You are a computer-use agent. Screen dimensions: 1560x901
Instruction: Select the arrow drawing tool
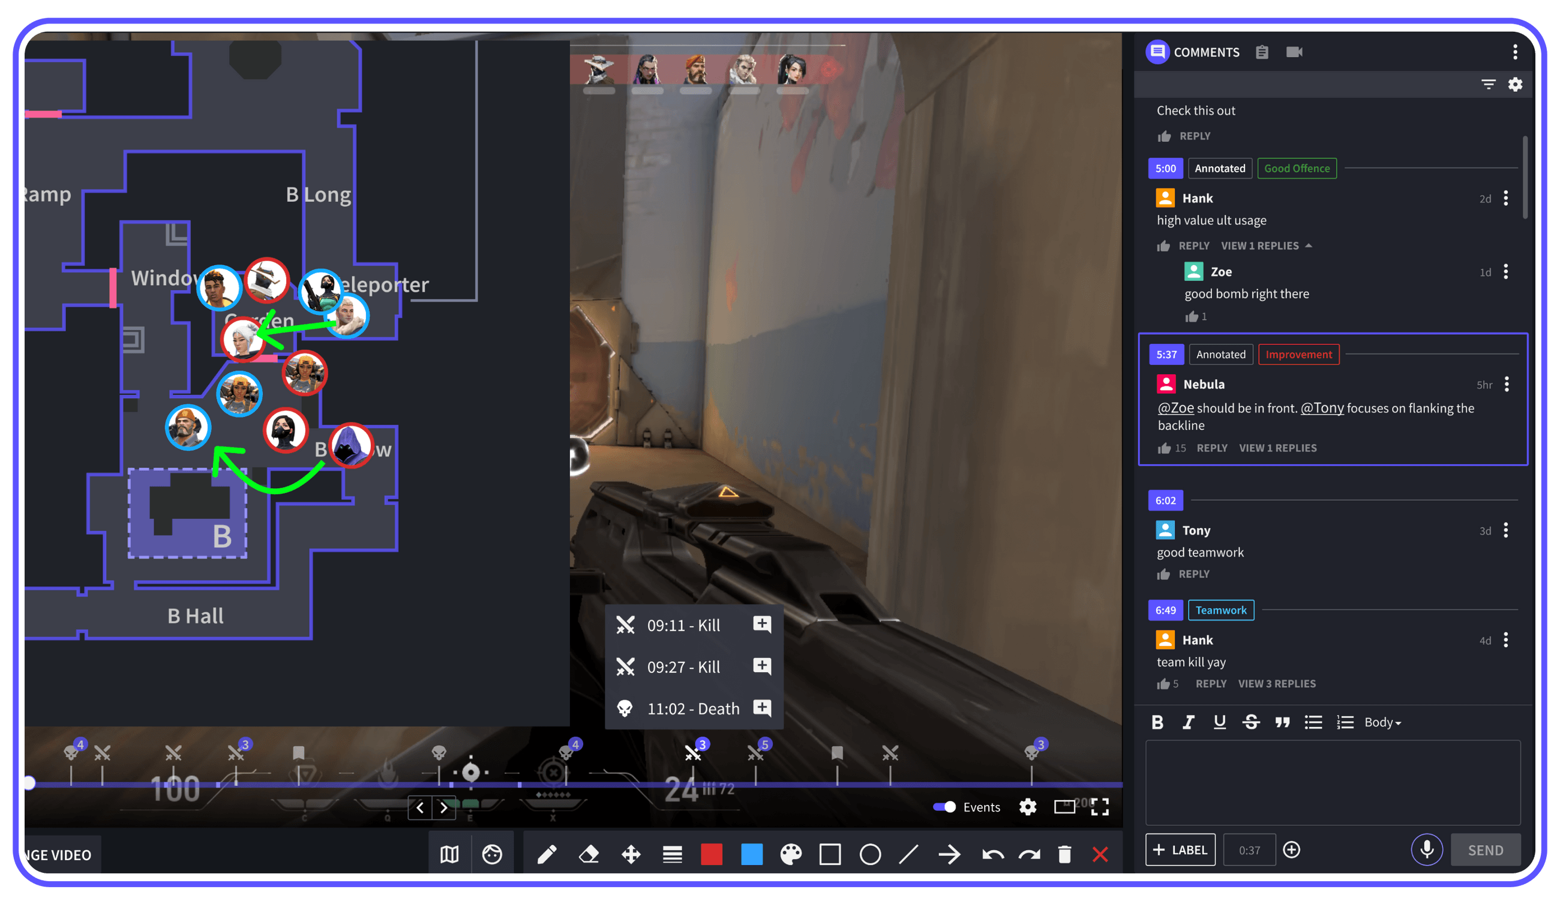[x=949, y=855]
